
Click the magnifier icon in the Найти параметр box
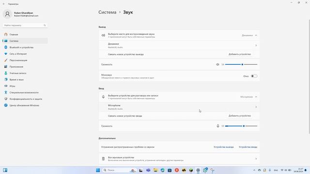coord(45,25)
